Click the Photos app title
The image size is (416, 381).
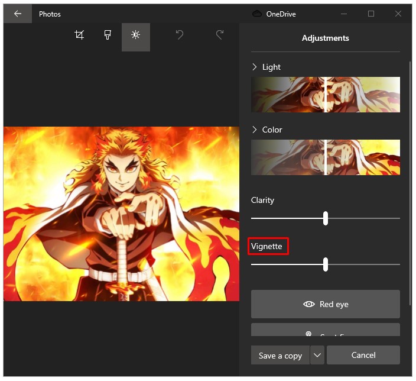pos(50,14)
